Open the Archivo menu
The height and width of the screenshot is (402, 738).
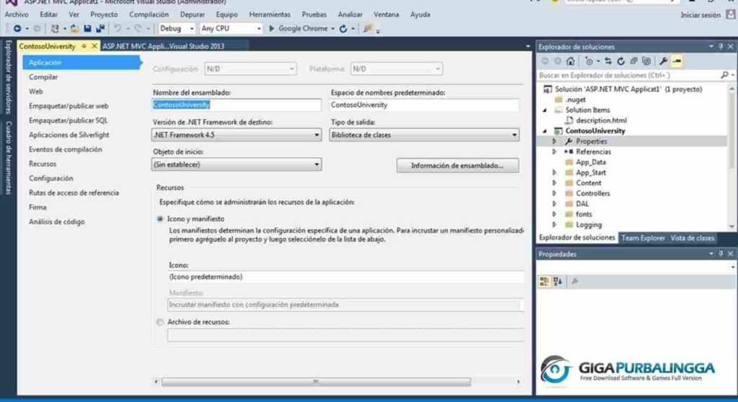(17, 14)
